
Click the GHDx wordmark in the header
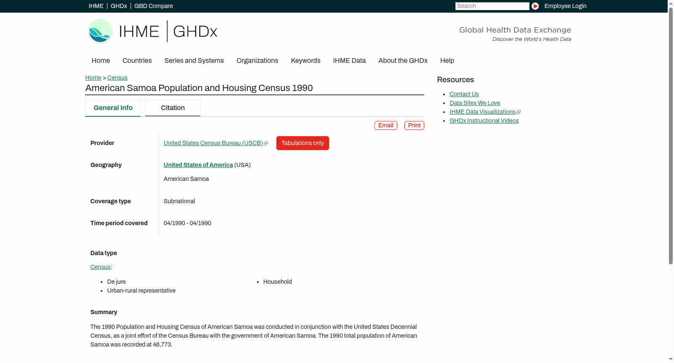[195, 32]
